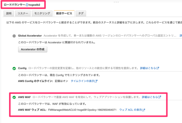Click the Global Accelerator heading

coord(30,36)
